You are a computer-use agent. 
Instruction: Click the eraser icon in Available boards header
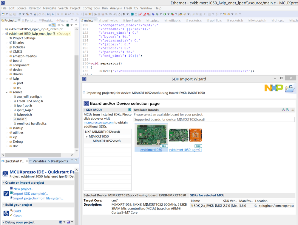(293, 110)
